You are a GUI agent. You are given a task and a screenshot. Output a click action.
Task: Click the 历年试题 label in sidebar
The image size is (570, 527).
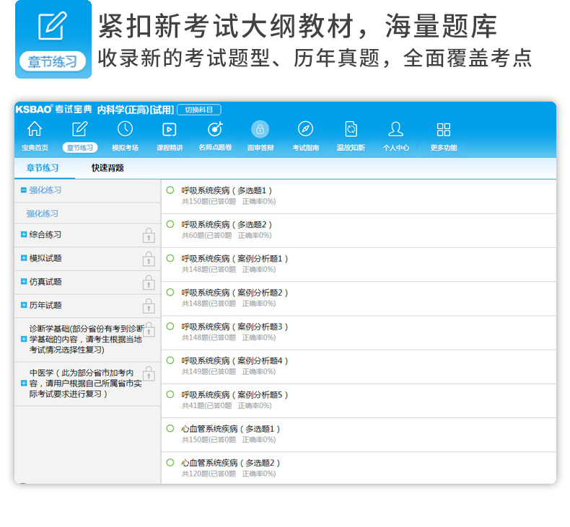(45, 305)
